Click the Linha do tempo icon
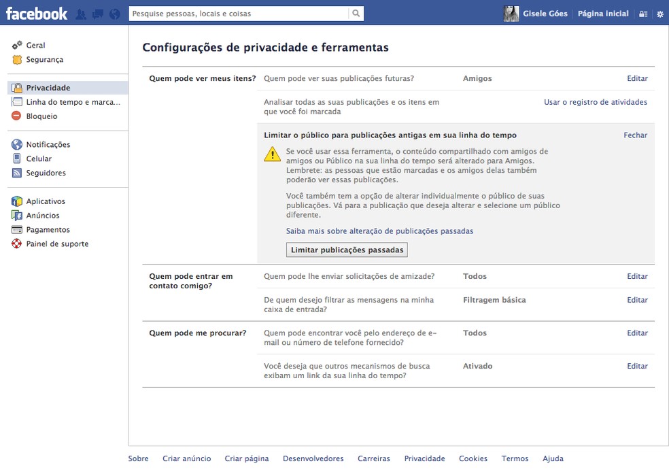The height and width of the screenshot is (472, 669). tap(16, 102)
